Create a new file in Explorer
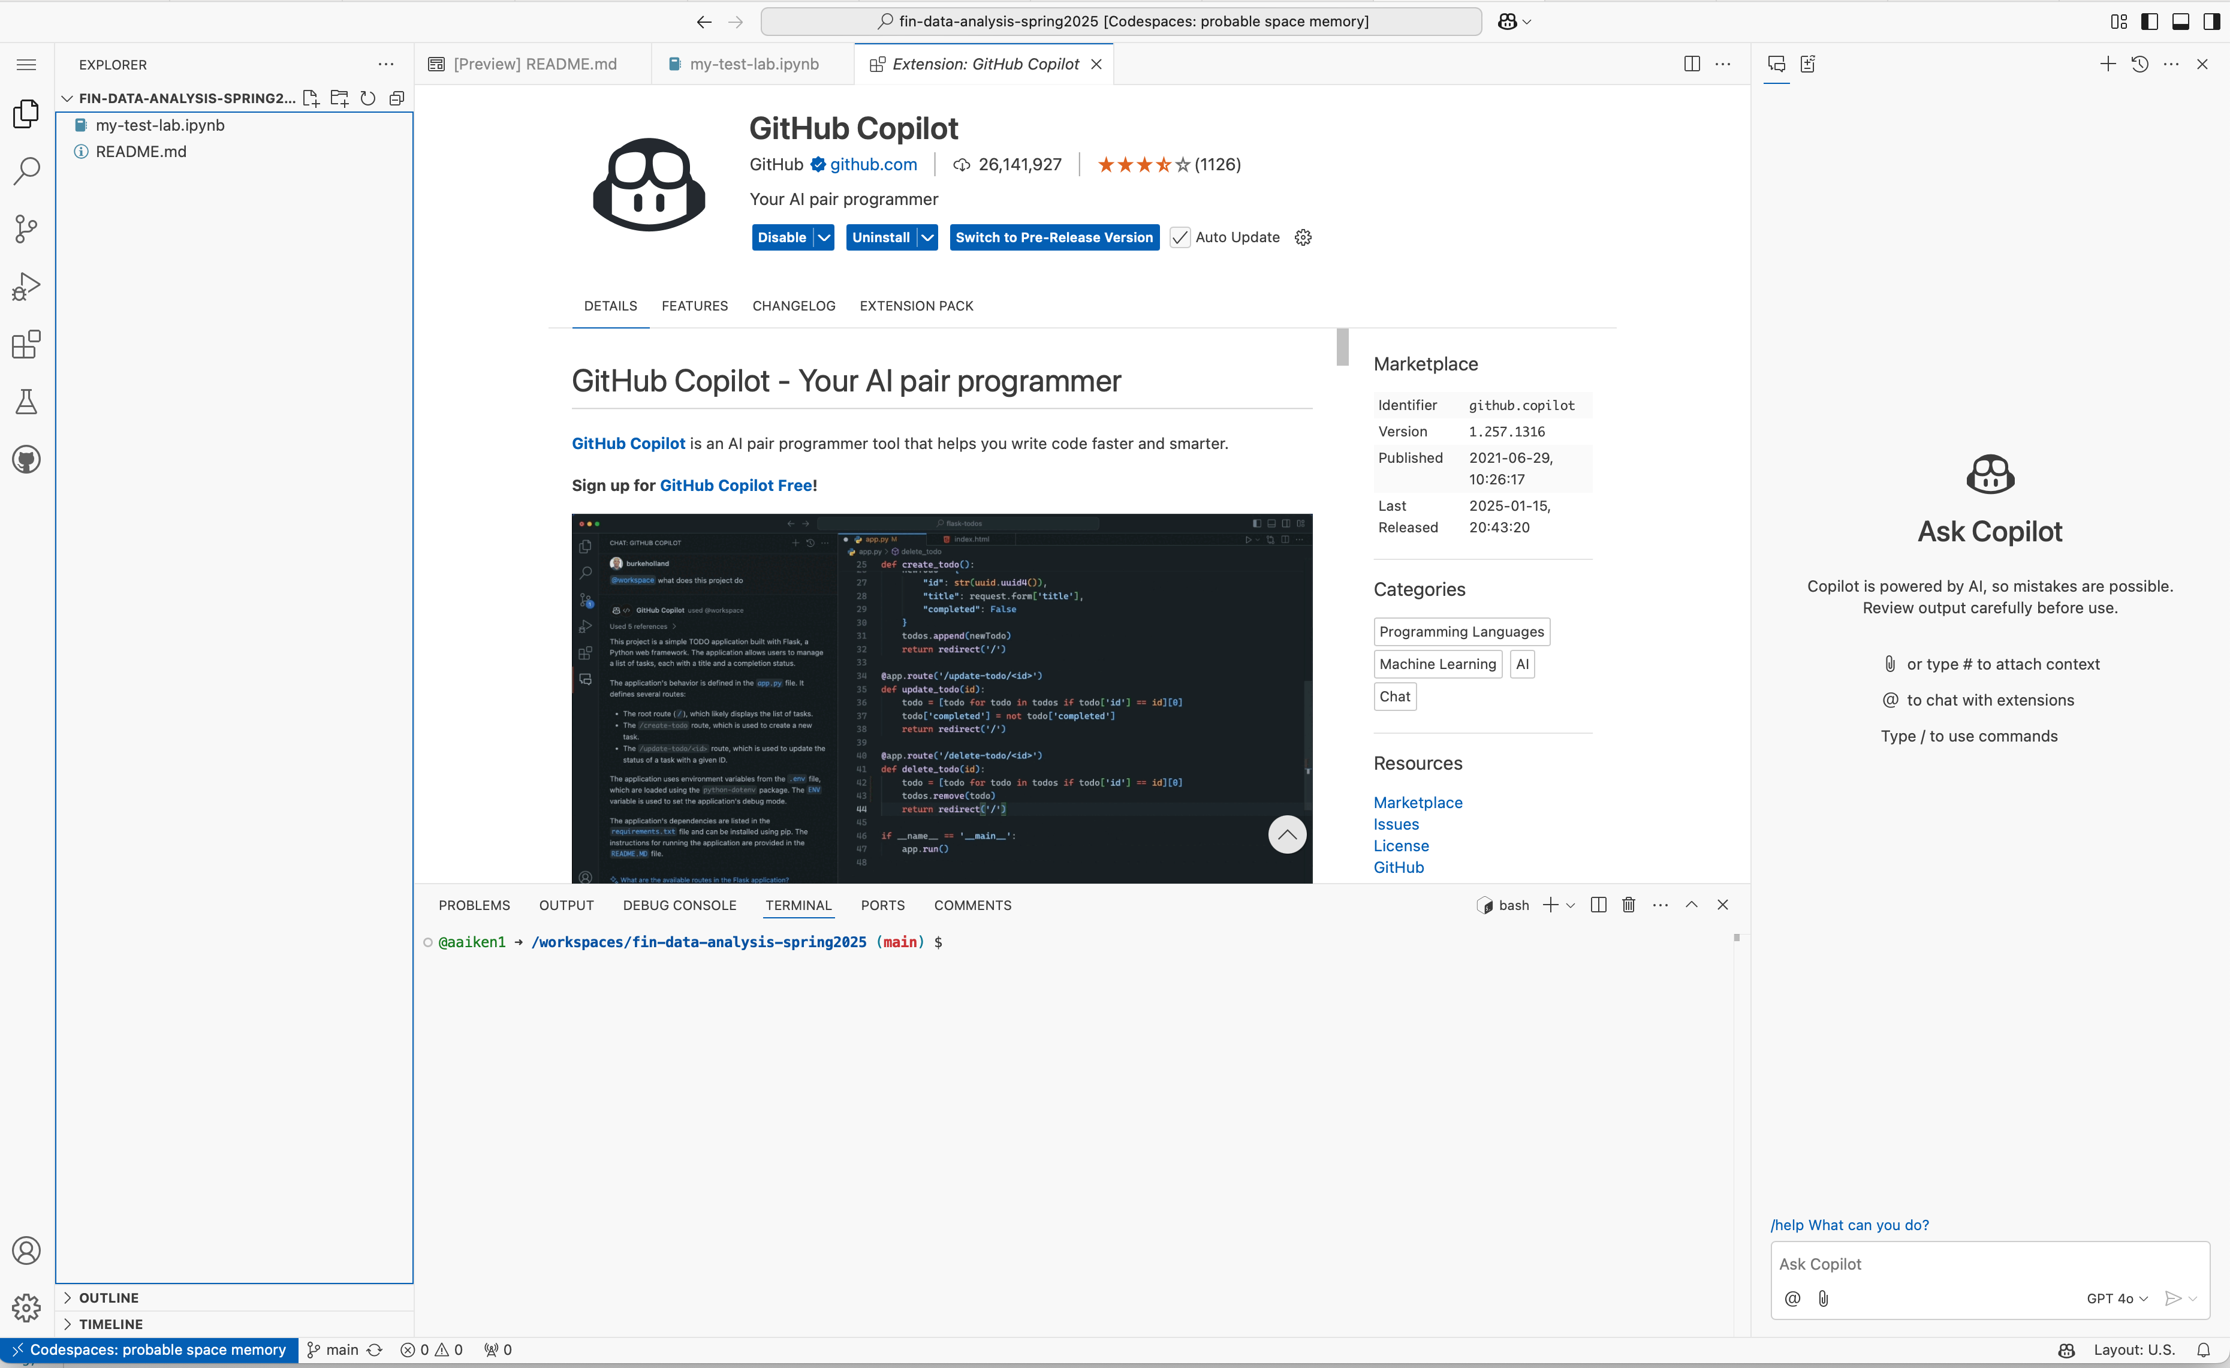Viewport: 2230px width, 1368px height. pos(311,98)
